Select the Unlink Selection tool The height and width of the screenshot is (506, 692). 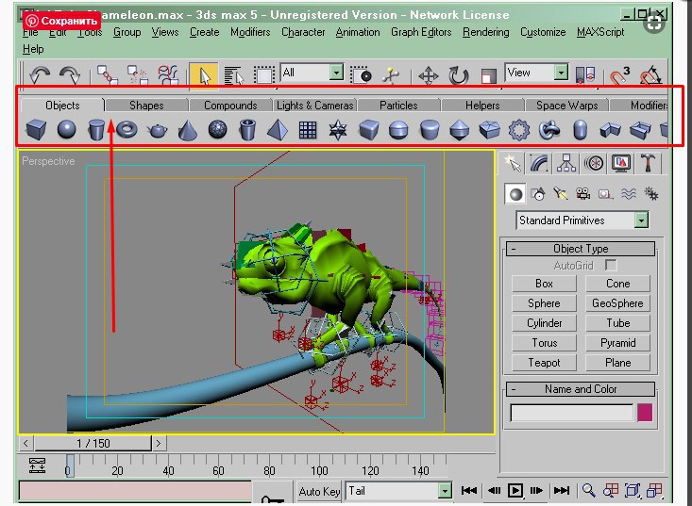[137, 74]
